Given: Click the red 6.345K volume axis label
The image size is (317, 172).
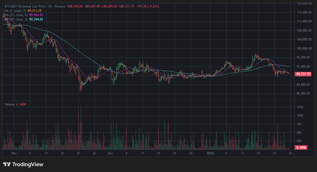Looking at the screenshot, I should click(x=301, y=147).
